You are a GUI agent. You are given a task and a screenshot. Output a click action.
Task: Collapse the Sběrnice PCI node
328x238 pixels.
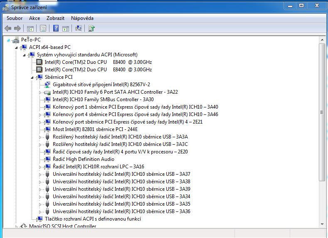pyautogui.click(x=32, y=78)
